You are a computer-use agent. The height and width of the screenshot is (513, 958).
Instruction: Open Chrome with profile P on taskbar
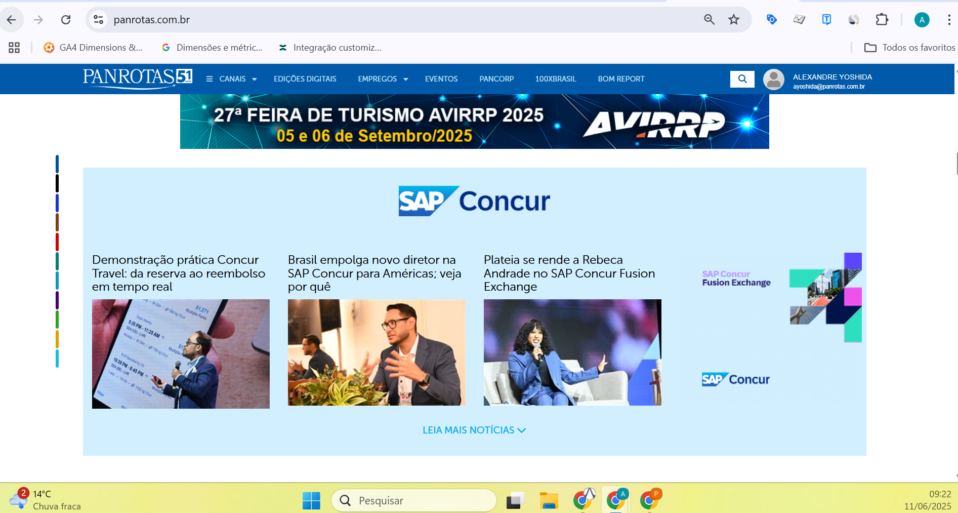[650, 499]
